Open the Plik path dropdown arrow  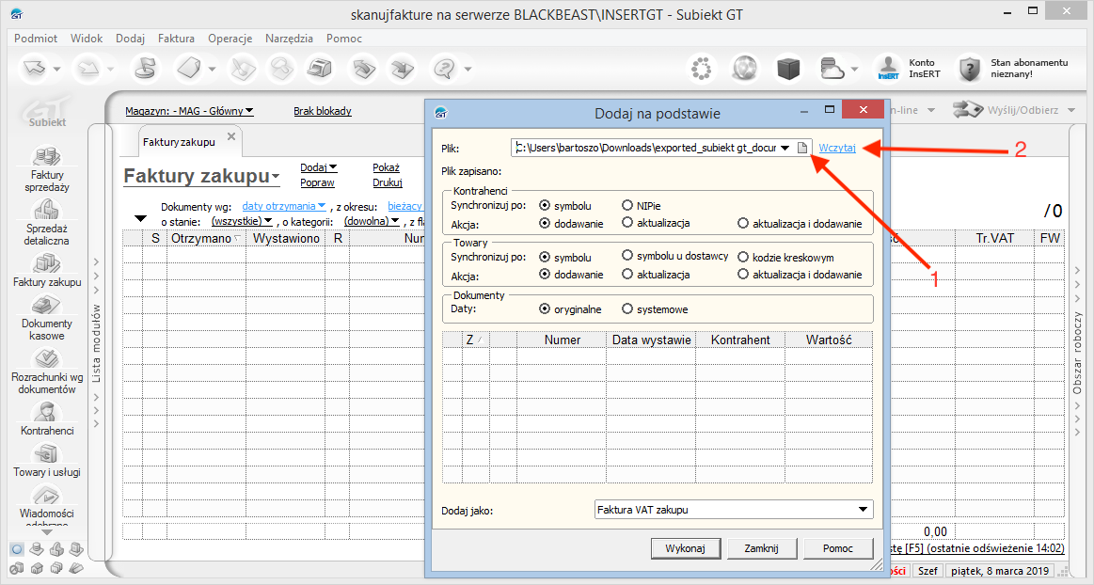point(785,148)
